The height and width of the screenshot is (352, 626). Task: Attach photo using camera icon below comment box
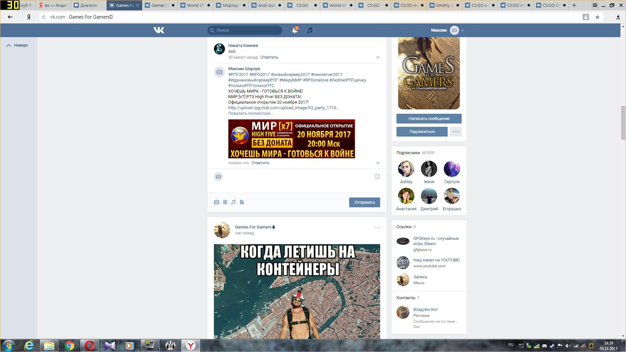(216, 202)
